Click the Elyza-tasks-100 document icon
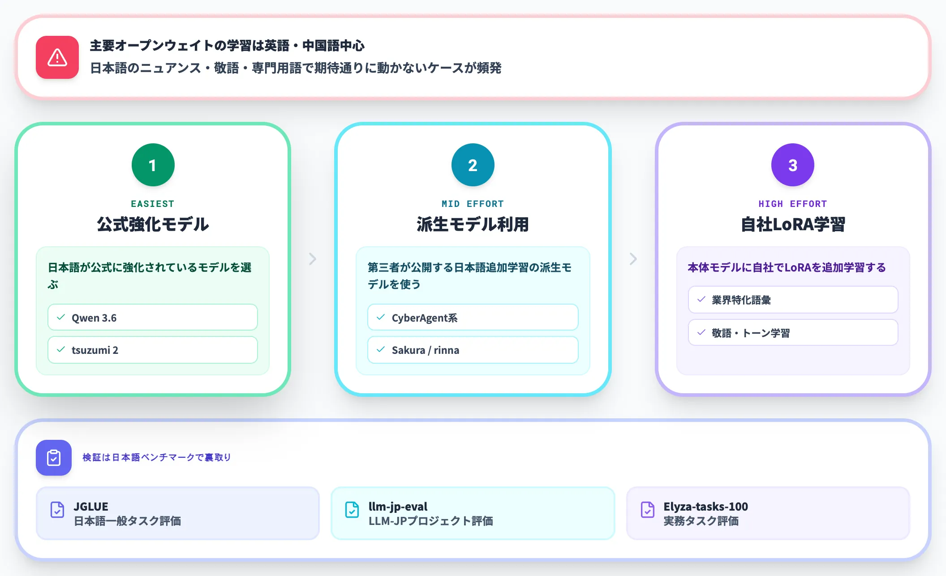The height and width of the screenshot is (576, 946). [648, 510]
